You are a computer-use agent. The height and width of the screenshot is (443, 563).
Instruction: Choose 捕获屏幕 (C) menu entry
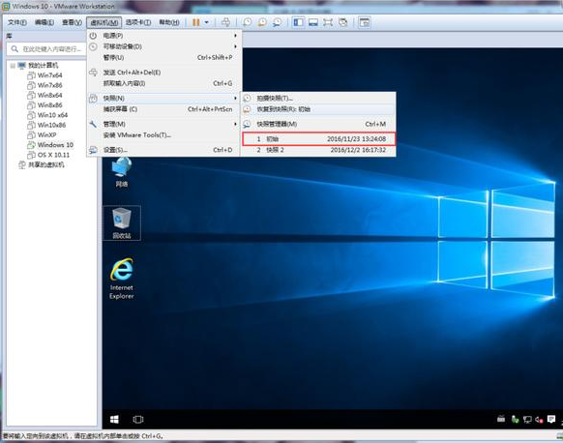[x=163, y=109]
